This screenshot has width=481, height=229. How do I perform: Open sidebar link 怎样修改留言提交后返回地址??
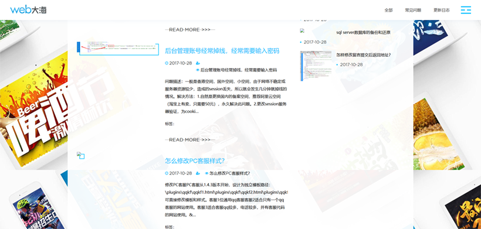coord(364,55)
